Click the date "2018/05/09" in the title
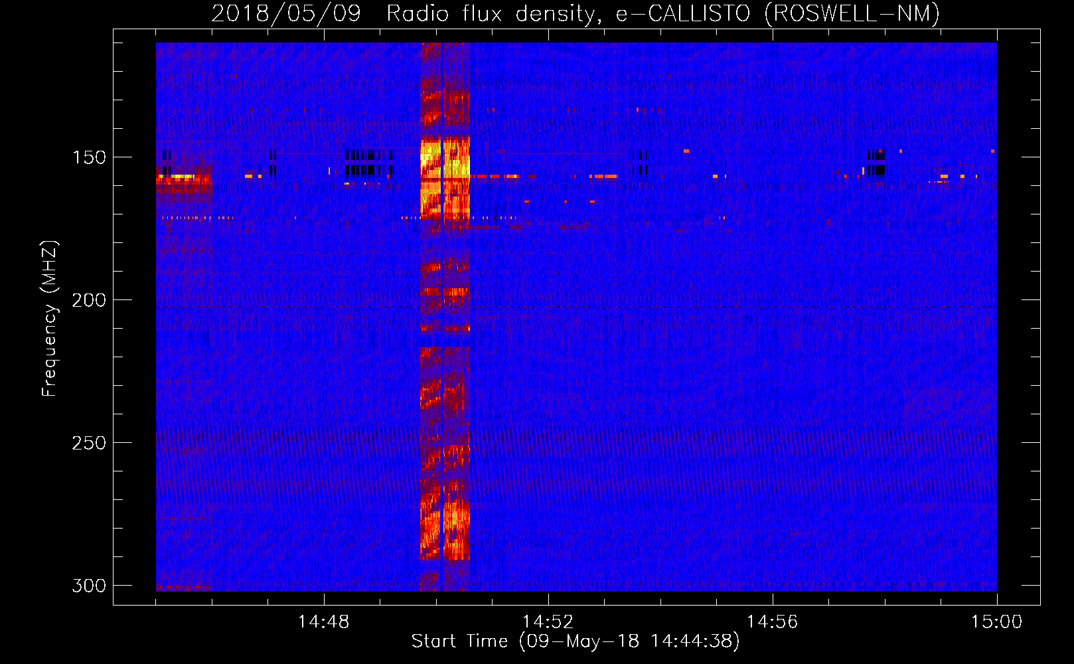This screenshot has height=664, width=1074. pos(286,13)
